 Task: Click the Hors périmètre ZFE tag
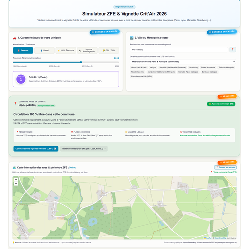pos(46,106)
